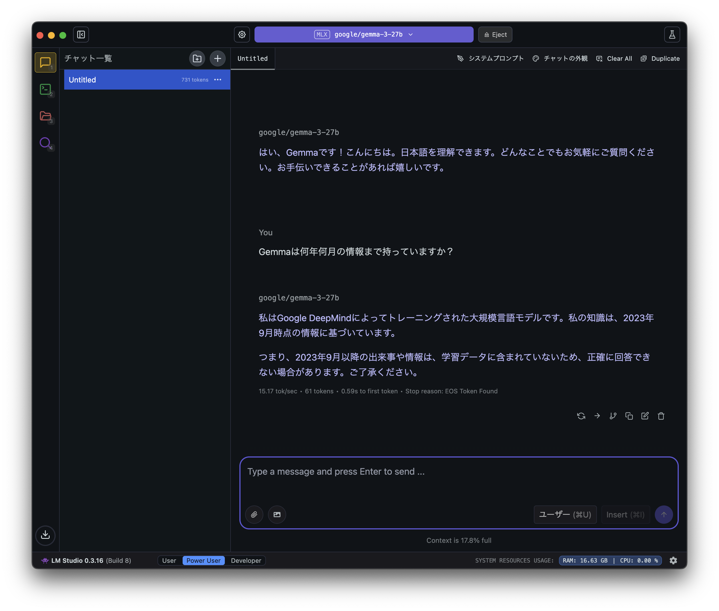Delete the last message with trash icon
The height and width of the screenshot is (611, 719).
[661, 416]
